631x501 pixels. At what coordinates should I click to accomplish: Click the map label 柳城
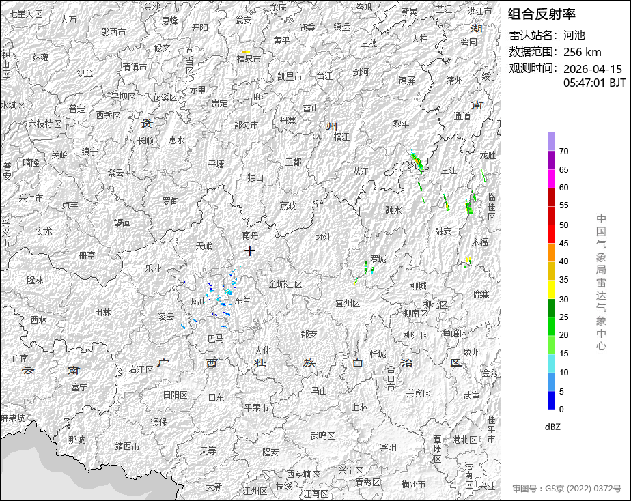coord(419,286)
